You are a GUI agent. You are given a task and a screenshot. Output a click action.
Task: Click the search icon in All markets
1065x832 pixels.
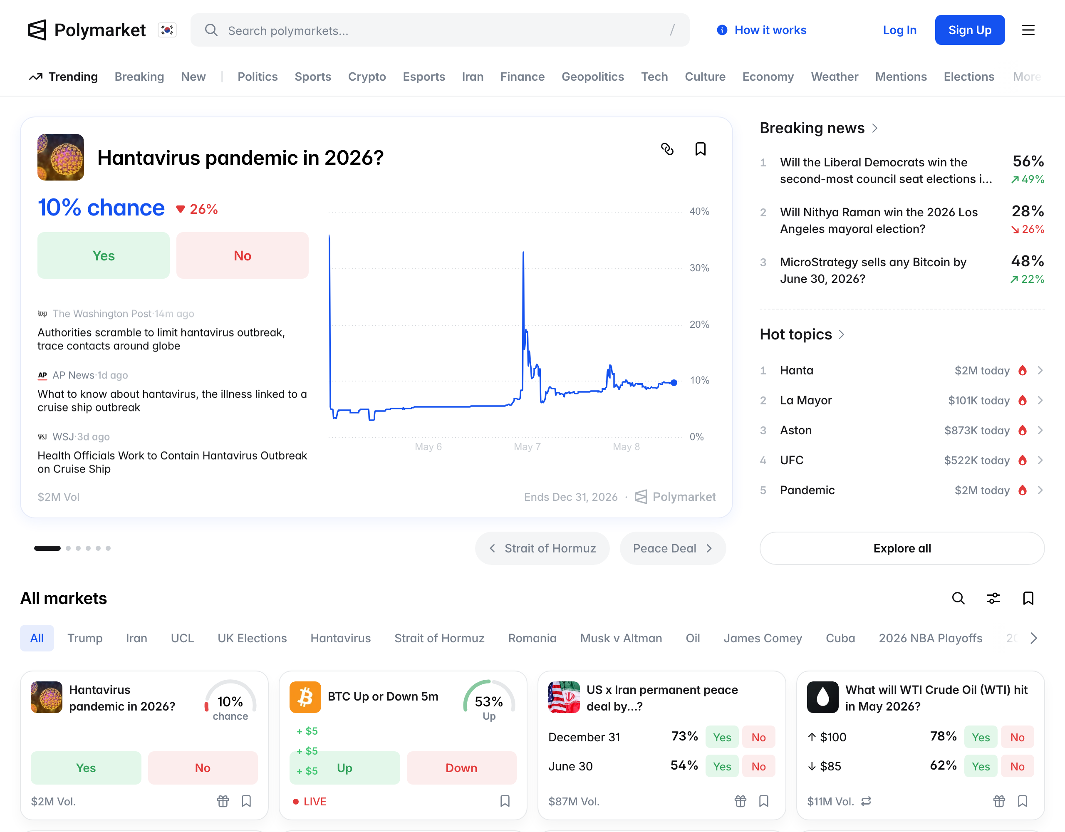[958, 598]
